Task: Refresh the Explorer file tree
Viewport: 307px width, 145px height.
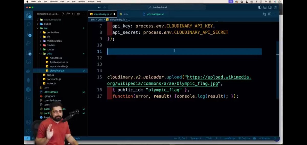Action: pos(73,14)
